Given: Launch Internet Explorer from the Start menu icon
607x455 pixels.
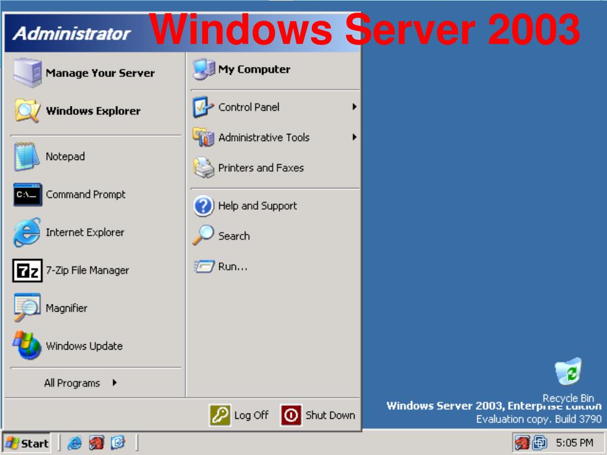Looking at the screenshot, I should pos(27,232).
